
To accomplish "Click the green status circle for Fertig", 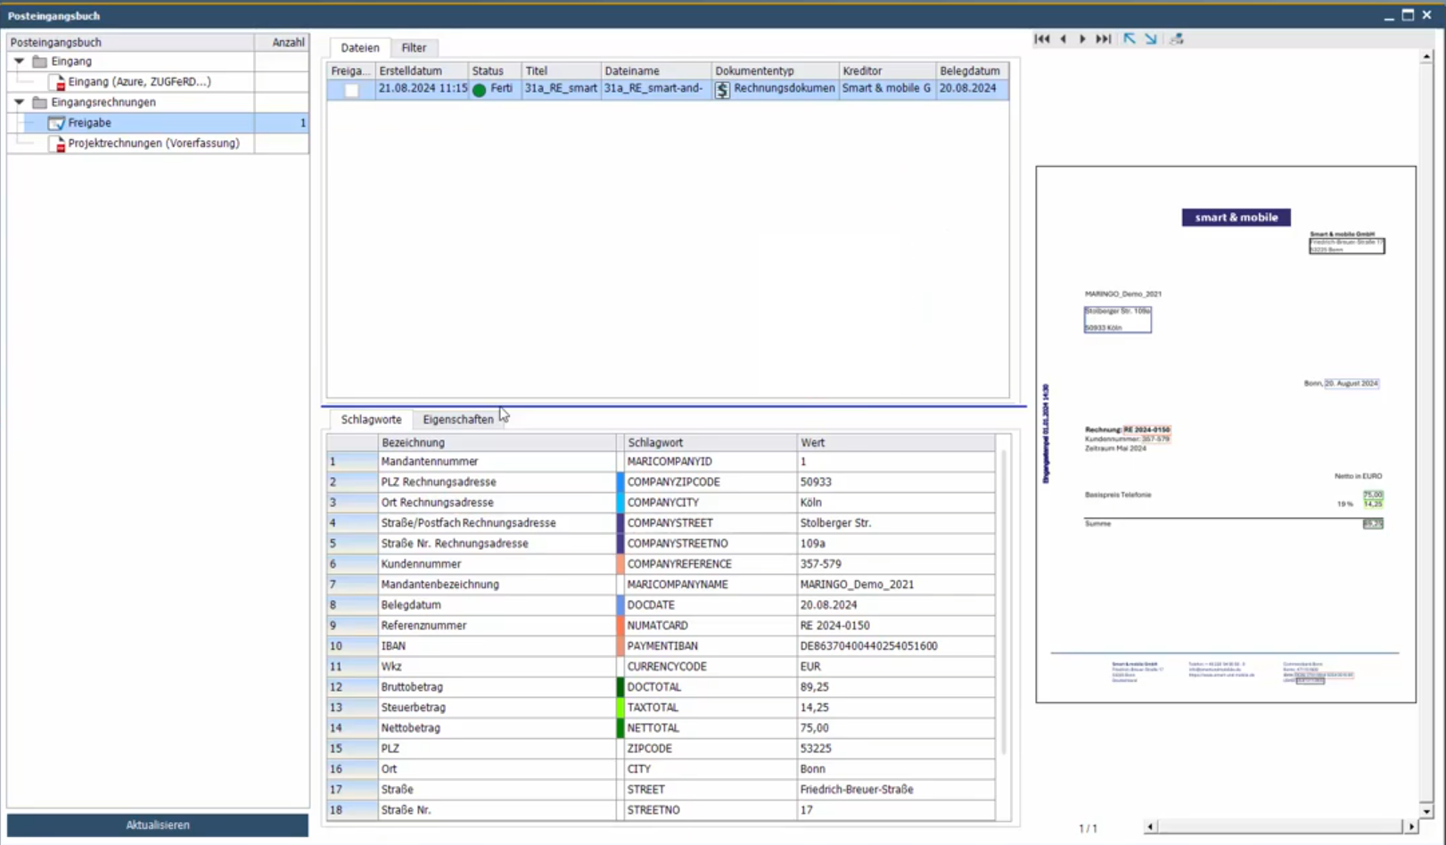I will 480,89.
